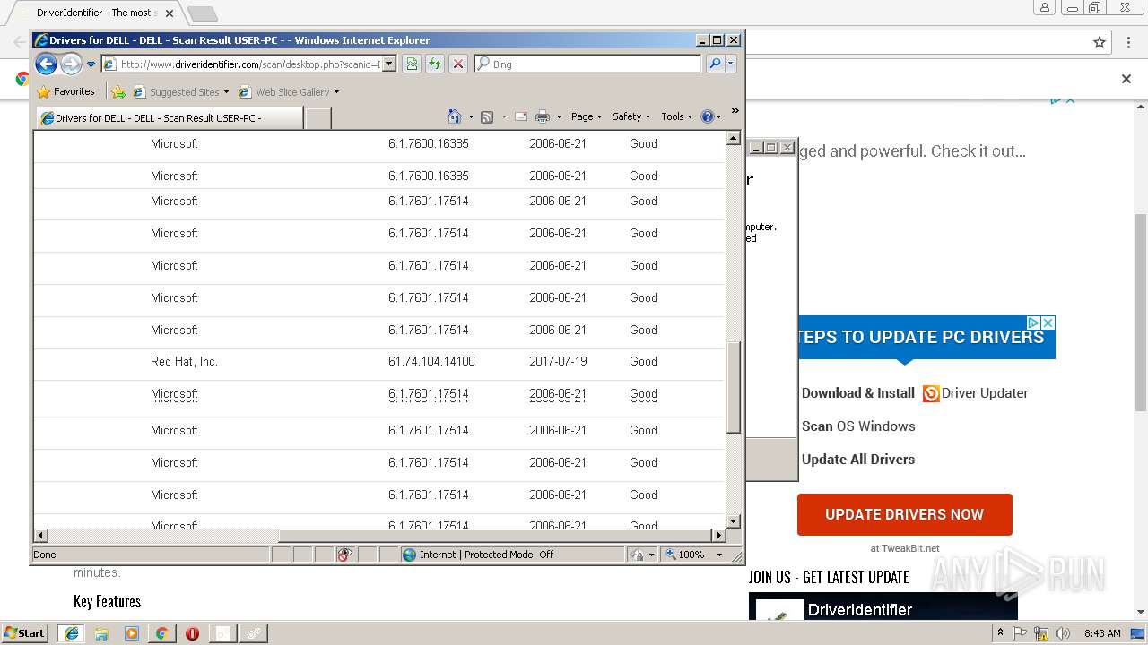Open the 100% zoom level control
Viewport: 1148px width, 645px height.
pyautogui.click(x=693, y=555)
